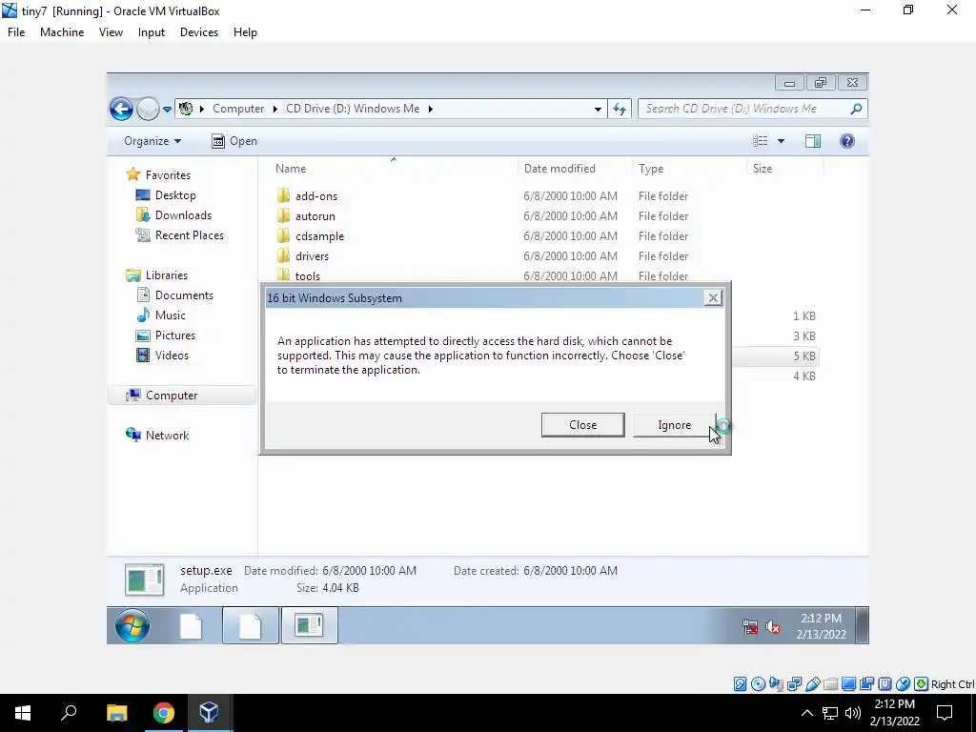Image resolution: width=976 pixels, height=732 pixels.
Task: Select Network in the navigation pane
Action: [167, 435]
